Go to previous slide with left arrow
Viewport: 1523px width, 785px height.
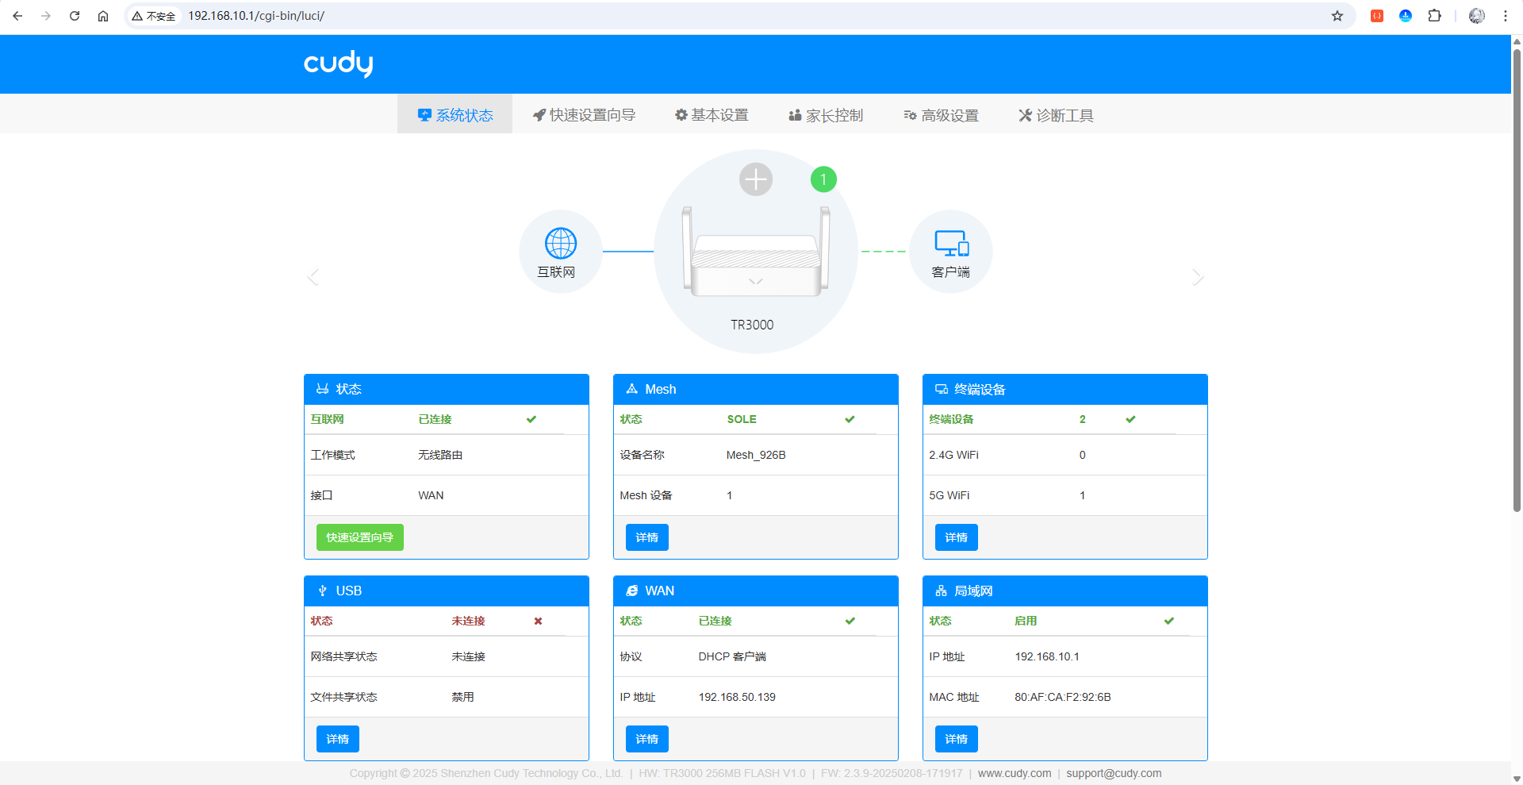tap(313, 276)
